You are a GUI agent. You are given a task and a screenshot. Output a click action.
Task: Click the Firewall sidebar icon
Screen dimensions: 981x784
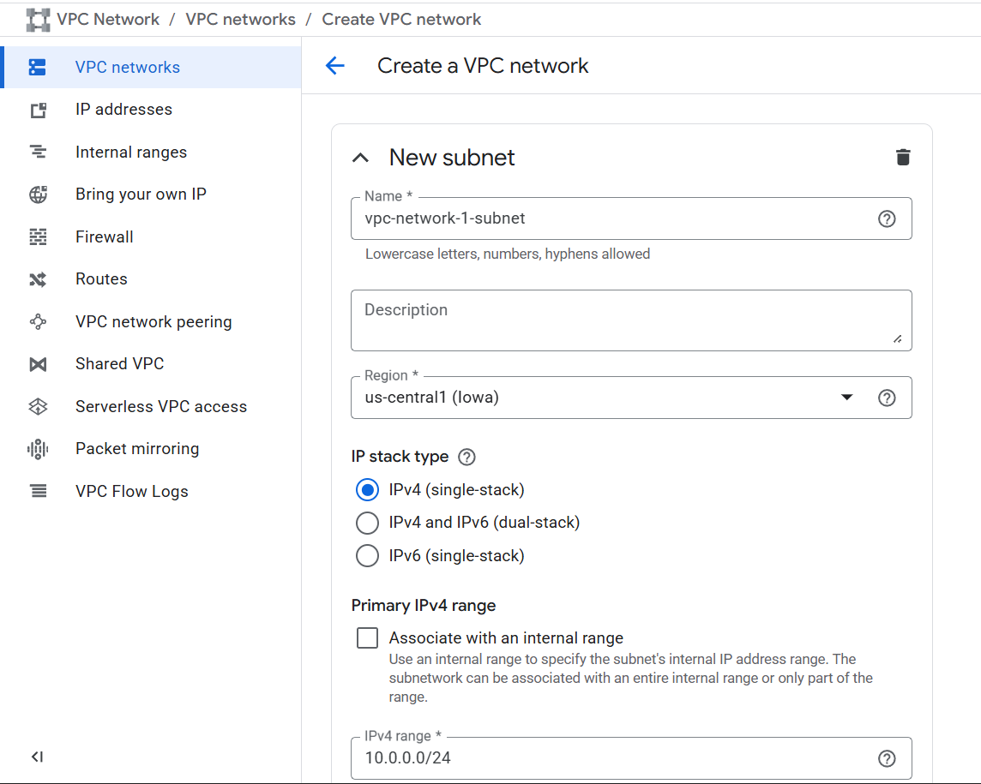pyautogui.click(x=38, y=236)
